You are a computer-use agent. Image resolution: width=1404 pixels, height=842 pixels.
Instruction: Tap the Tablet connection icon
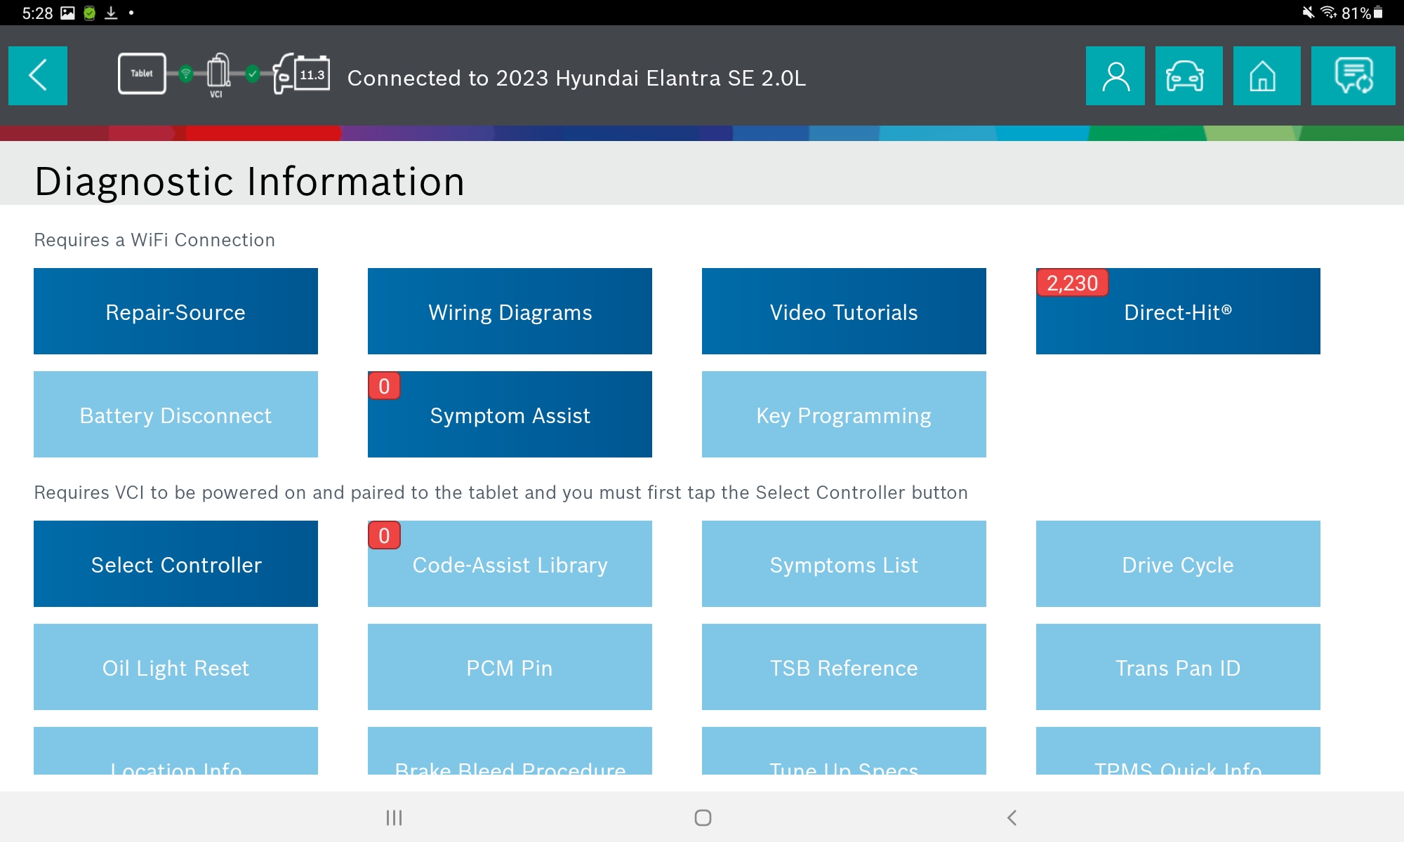pyautogui.click(x=142, y=74)
